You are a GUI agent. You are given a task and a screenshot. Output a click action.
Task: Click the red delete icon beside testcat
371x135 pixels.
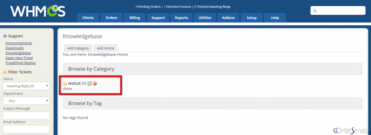(95, 84)
